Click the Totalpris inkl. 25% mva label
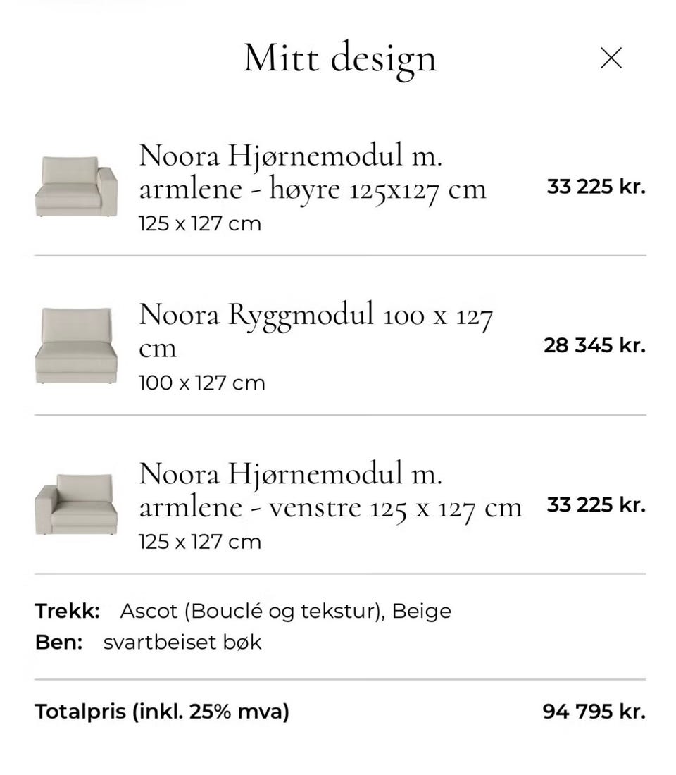The height and width of the screenshot is (775, 676). point(162,712)
